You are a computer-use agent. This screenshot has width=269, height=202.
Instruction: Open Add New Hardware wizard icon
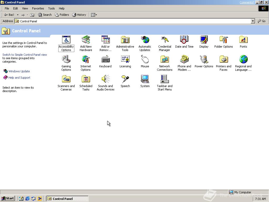[x=86, y=40]
